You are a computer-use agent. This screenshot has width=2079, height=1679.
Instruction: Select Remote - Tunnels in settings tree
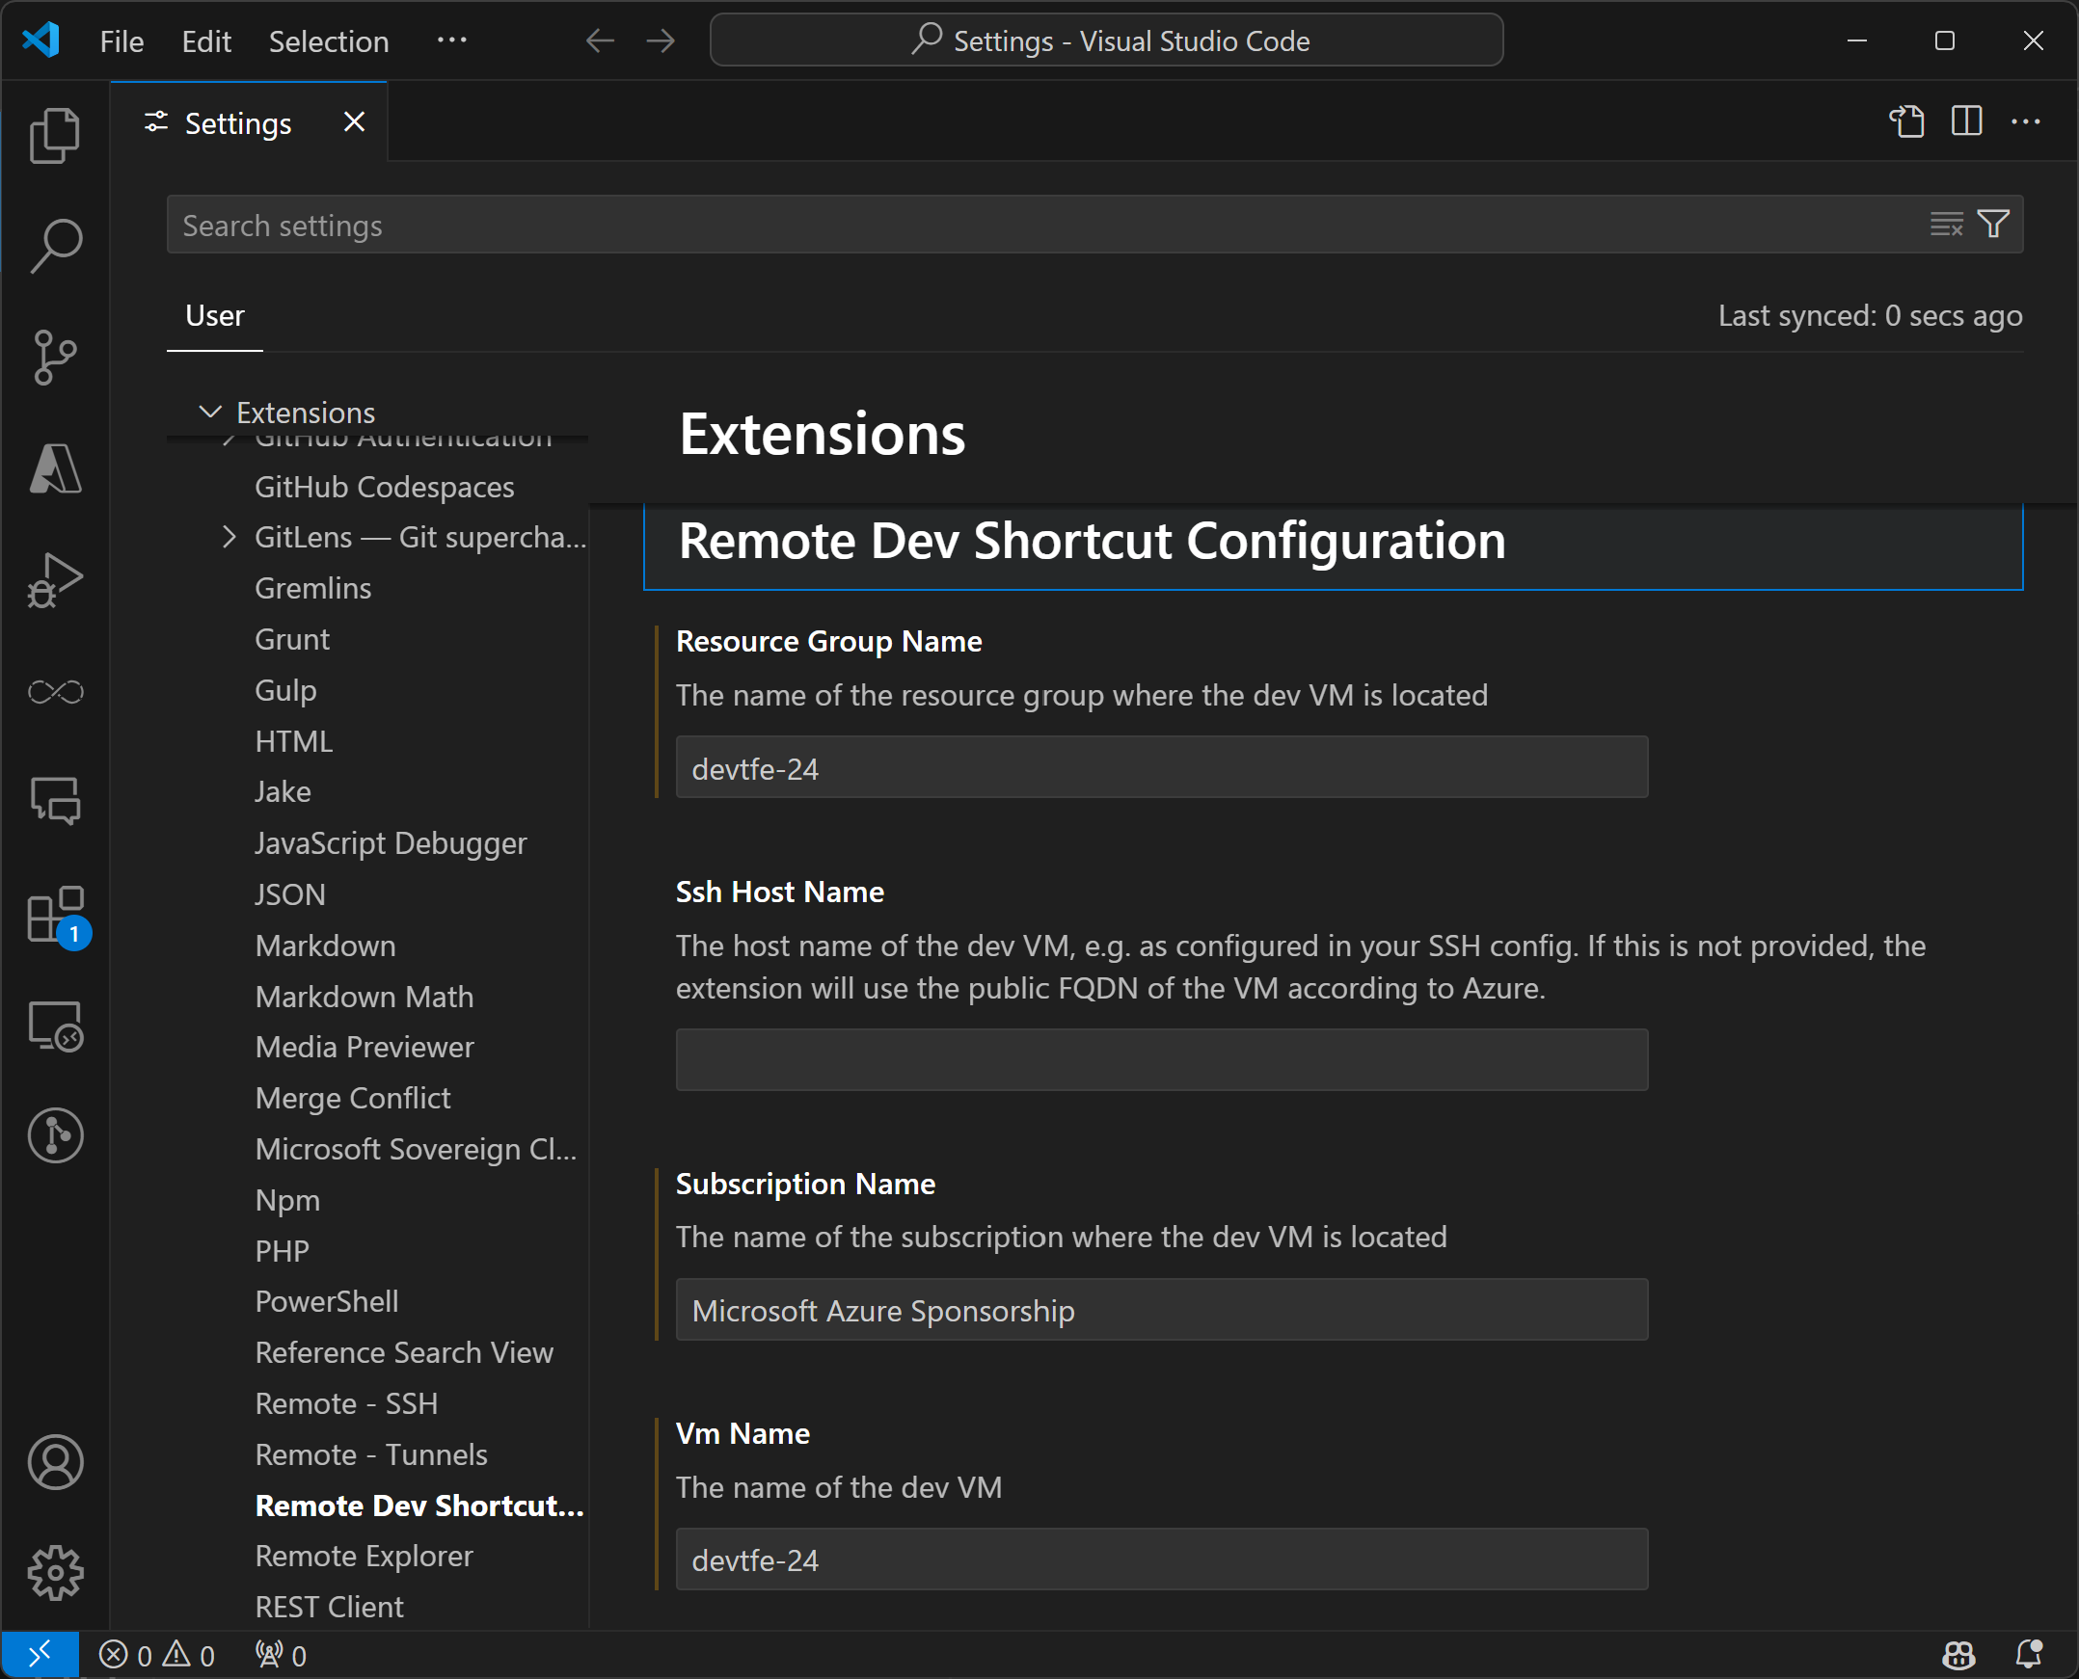pyautogui.click(x=370, y=1455)
